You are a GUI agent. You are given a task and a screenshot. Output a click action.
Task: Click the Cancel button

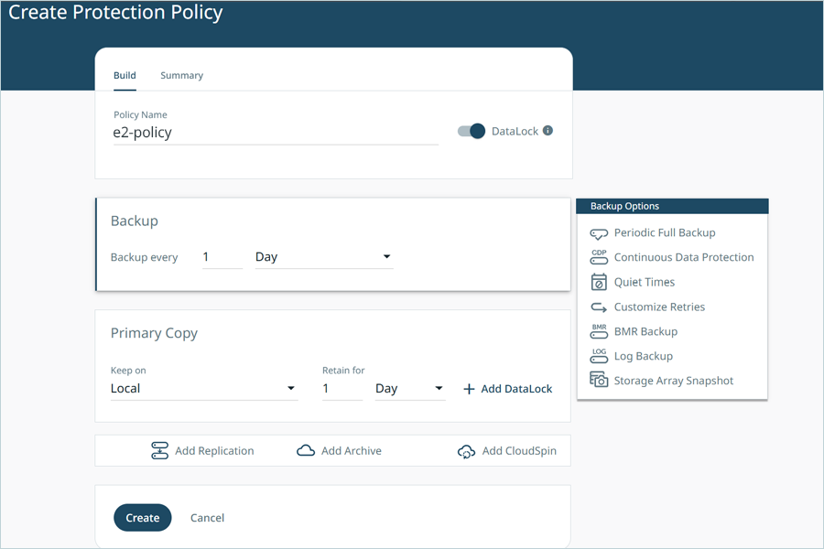(207, 518)
